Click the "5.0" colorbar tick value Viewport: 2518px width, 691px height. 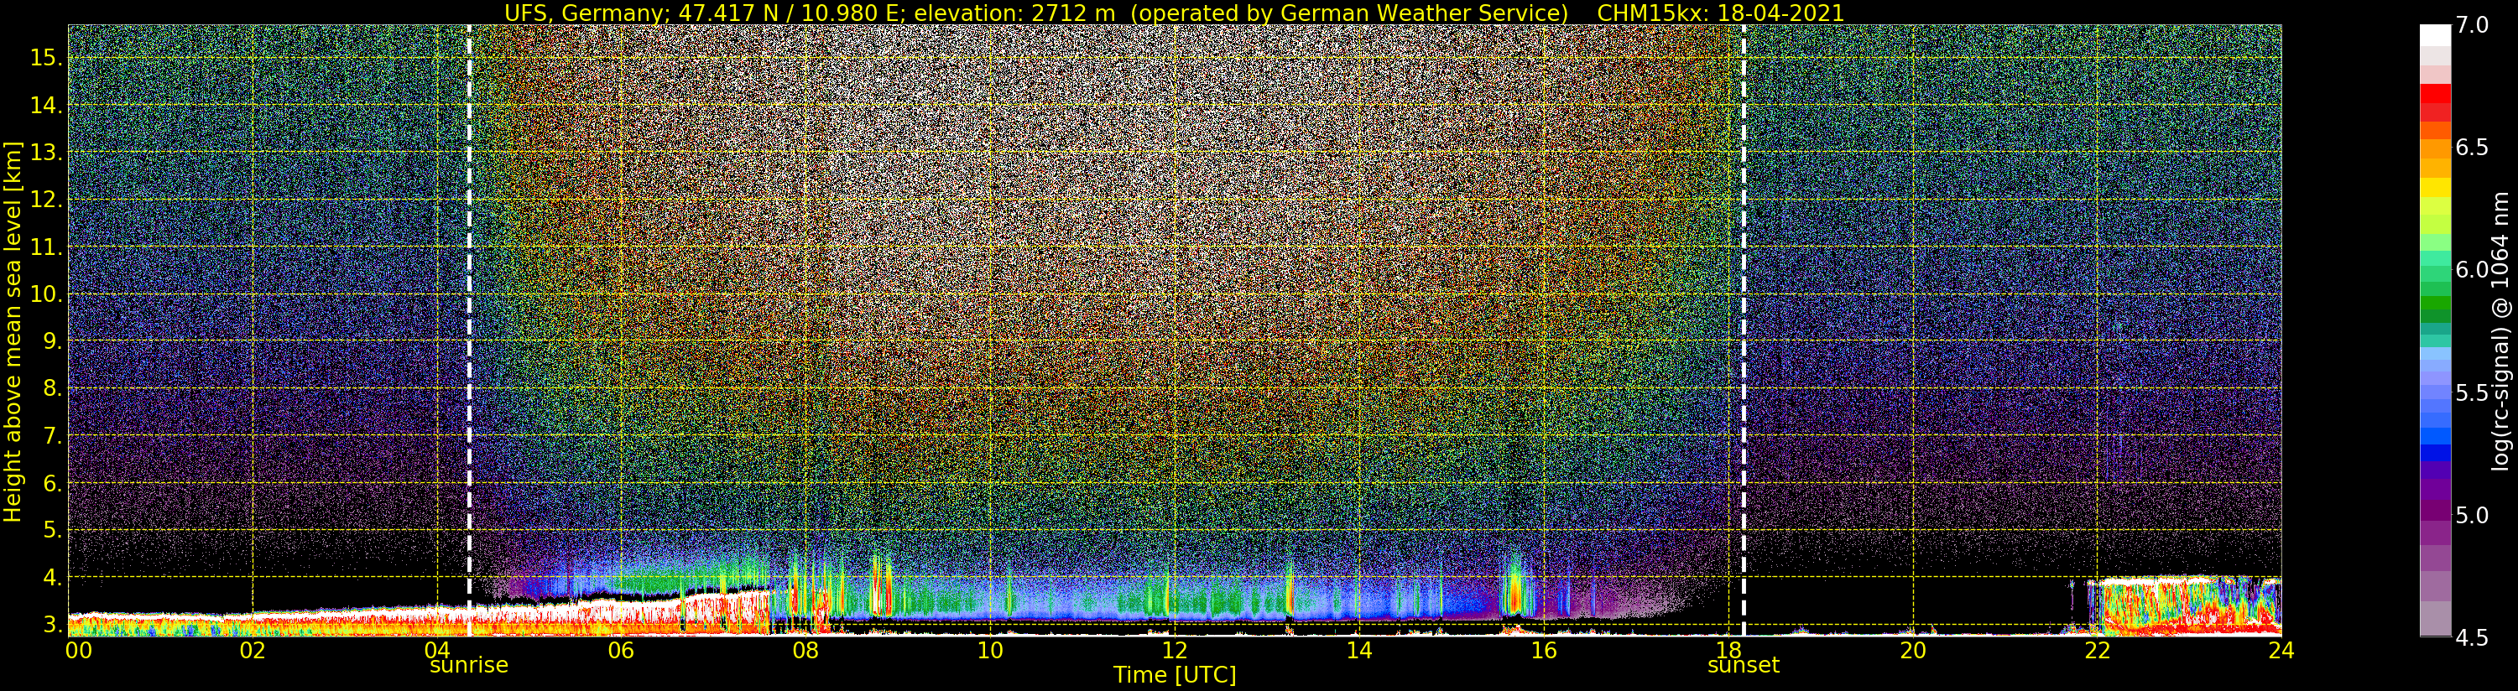coord(2471,515)
